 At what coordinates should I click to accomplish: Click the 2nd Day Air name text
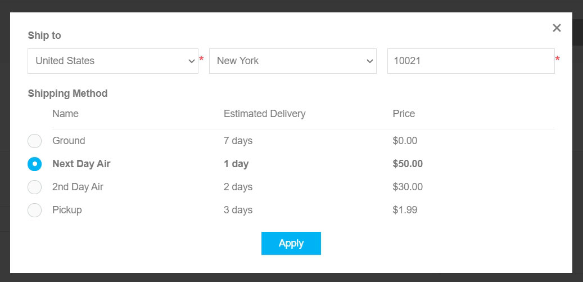(x=78, y=187)
